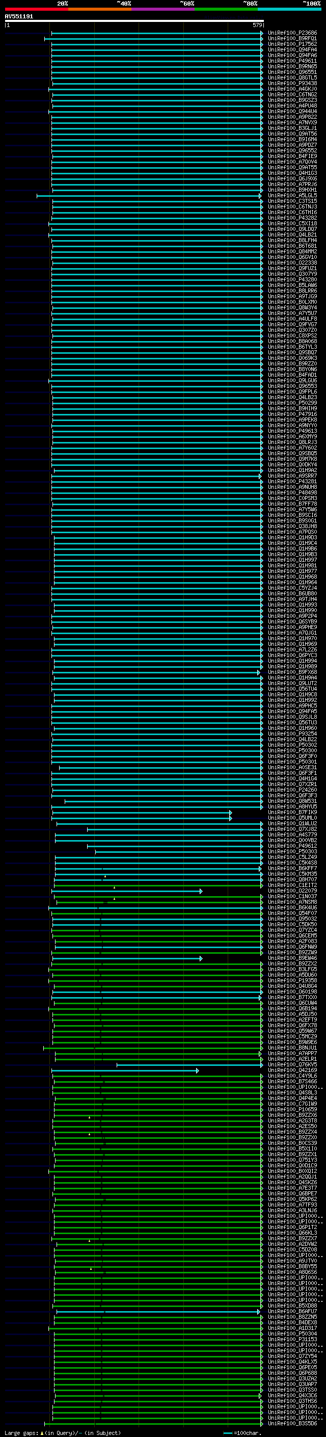This screenshot has height=1437, width=326.
Task: Select hit label UniRef100_Q5UML0
Action: click(292, 818)
